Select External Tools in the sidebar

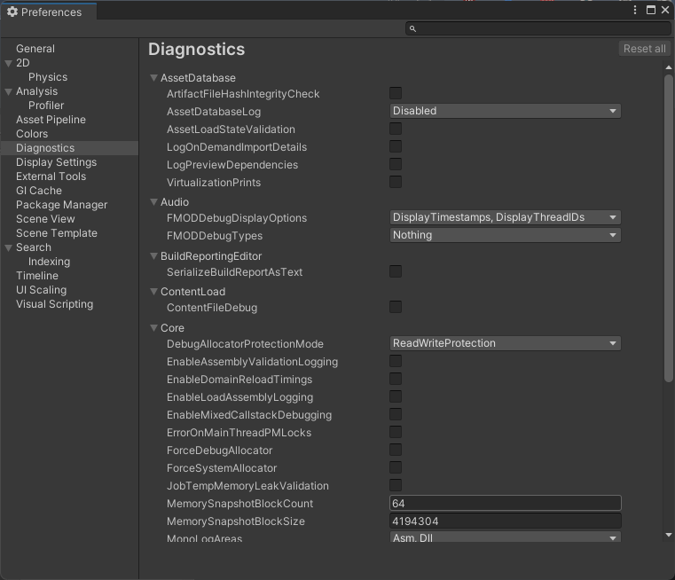click(51, 176)
